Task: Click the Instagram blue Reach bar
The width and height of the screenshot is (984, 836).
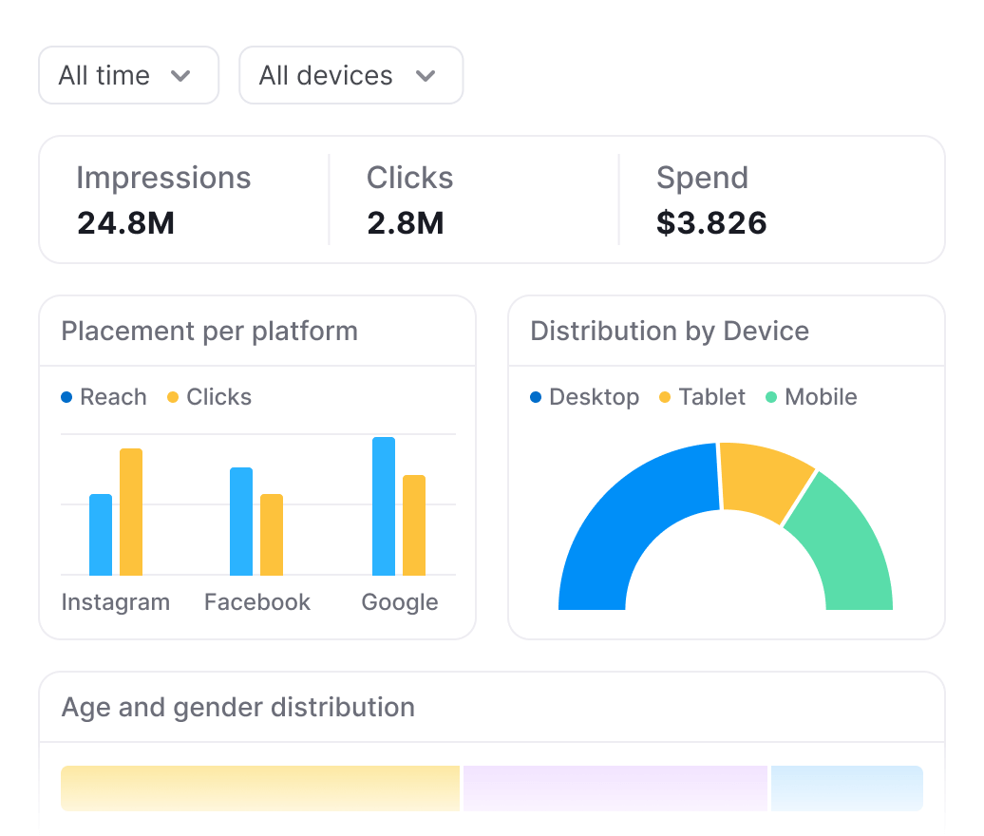Action: coord(101,535)
